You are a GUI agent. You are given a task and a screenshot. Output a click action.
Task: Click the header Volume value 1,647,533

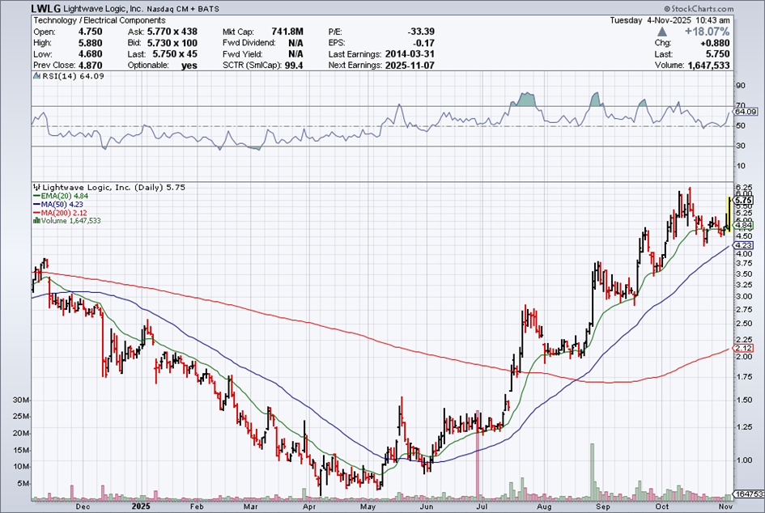click(709, 66)
